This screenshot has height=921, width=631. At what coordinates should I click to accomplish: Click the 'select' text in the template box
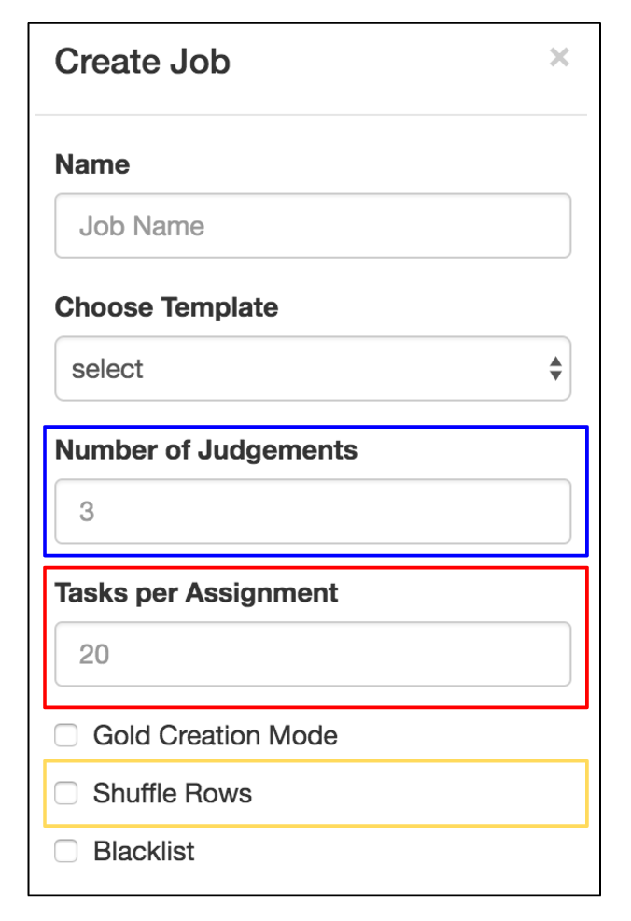click(107, 369)
